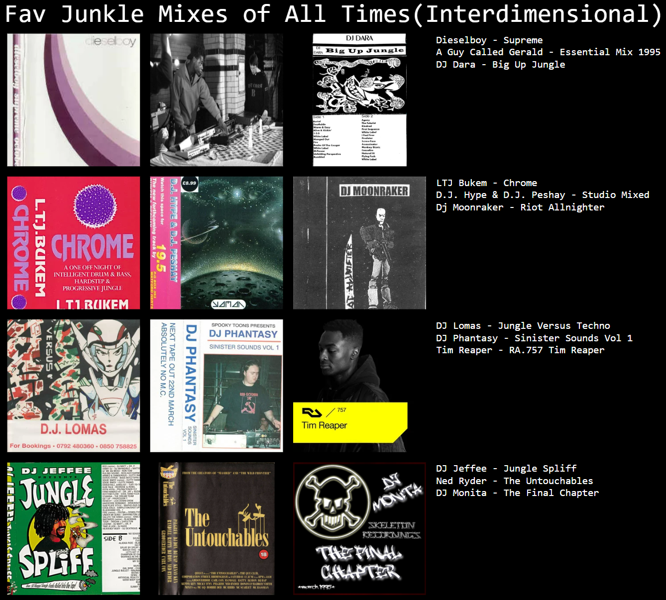Click the large 'CHROME' word on Bukem cover
The height and width of the screenshot is (600, 666).
93,247
